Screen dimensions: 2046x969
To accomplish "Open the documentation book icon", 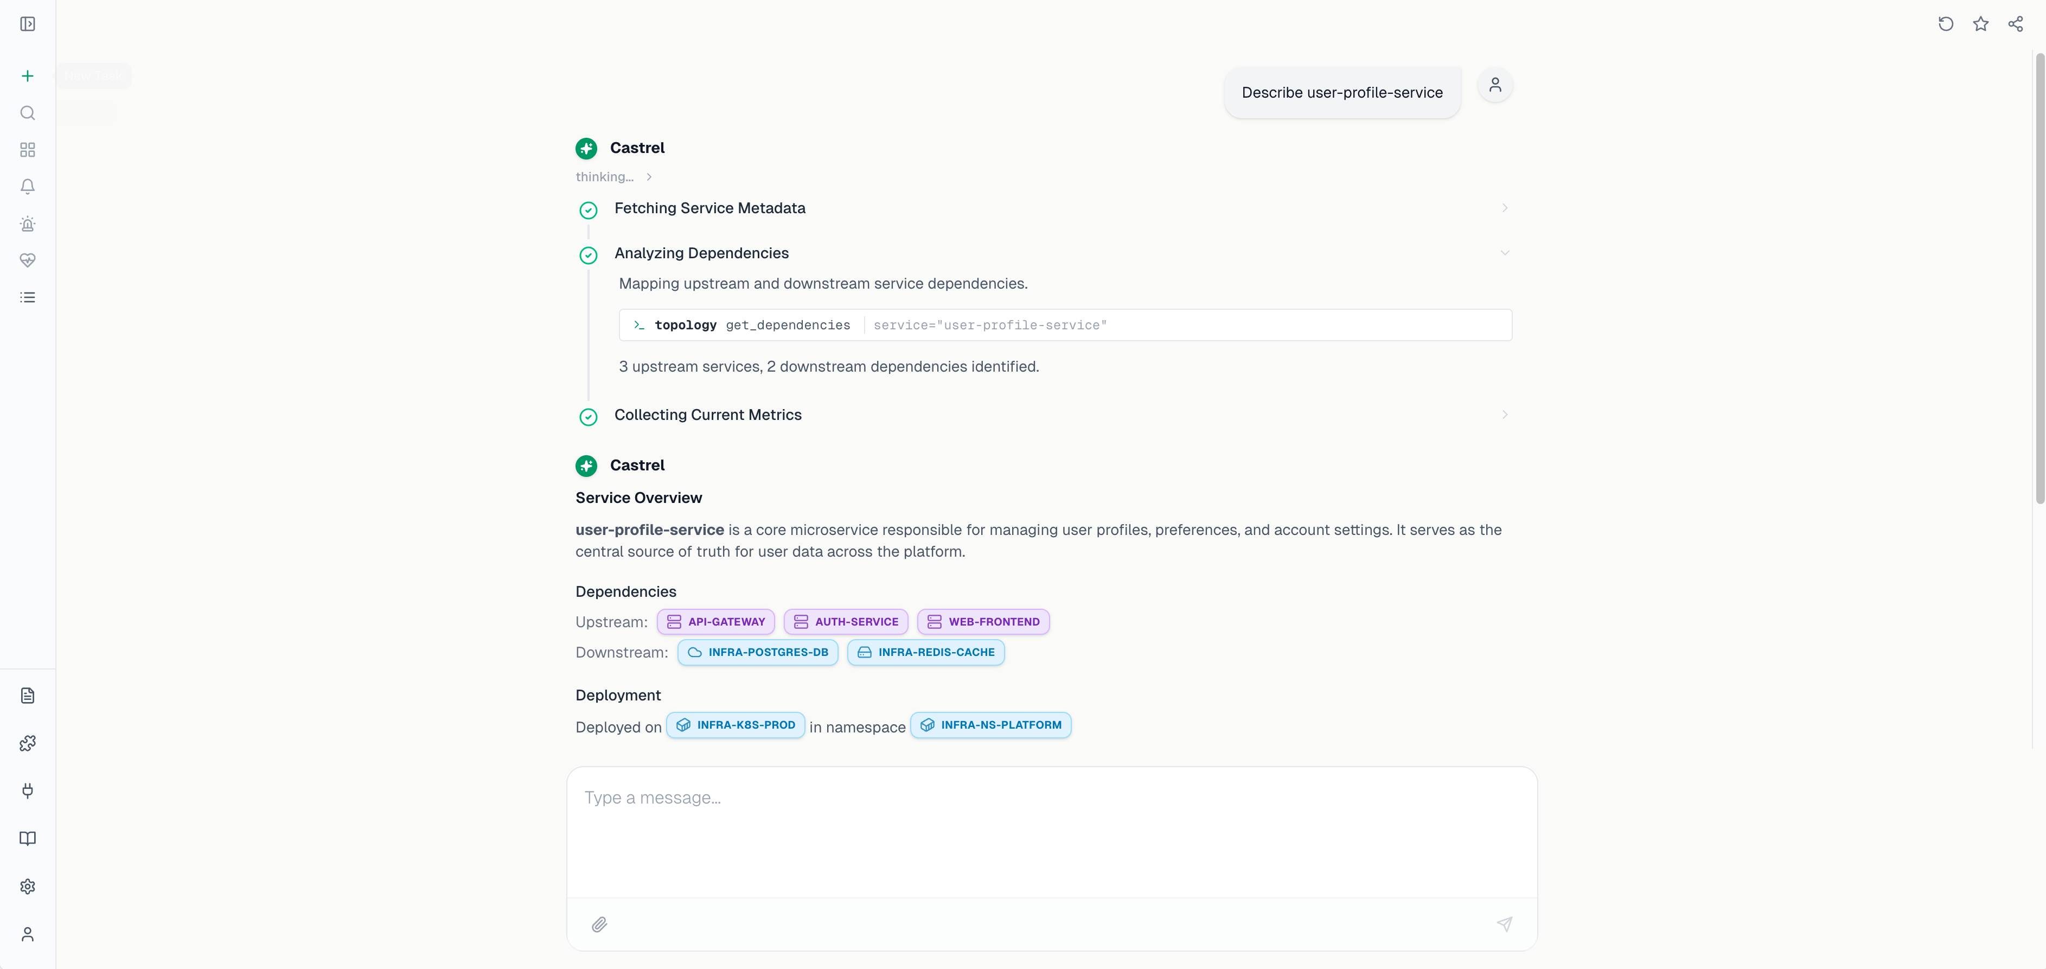I will 28,838.
